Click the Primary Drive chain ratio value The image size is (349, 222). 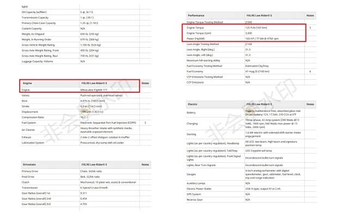93,171
